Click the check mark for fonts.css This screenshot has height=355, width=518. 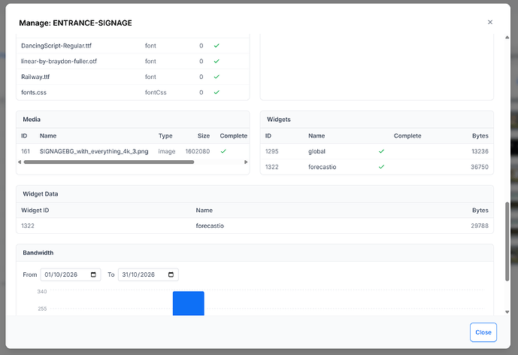tap(217, 93)
